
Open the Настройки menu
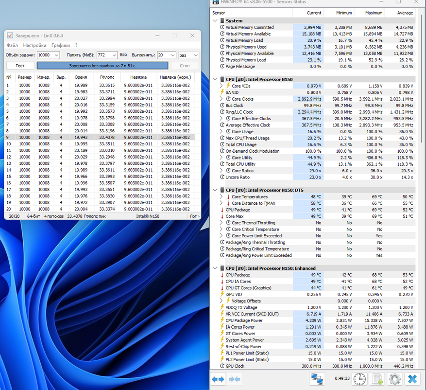[x=34, y=45]
